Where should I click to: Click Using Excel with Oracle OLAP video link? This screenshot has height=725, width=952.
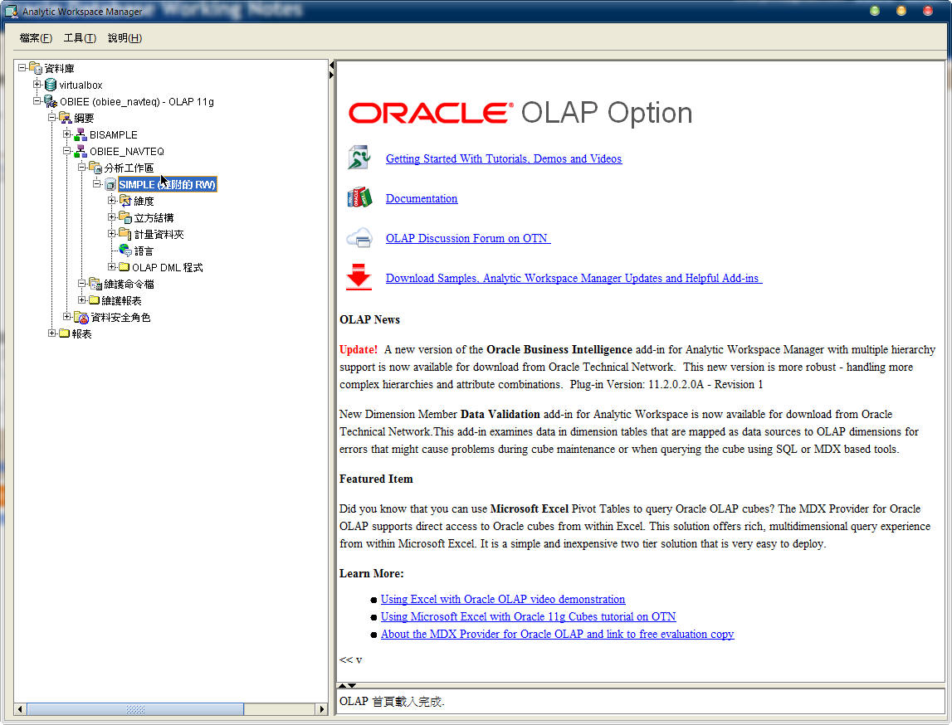tap(502, 599)
